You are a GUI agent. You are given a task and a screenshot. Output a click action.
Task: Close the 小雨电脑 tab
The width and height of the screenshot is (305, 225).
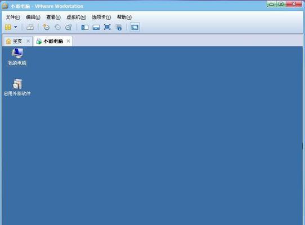tap(68, 41)
